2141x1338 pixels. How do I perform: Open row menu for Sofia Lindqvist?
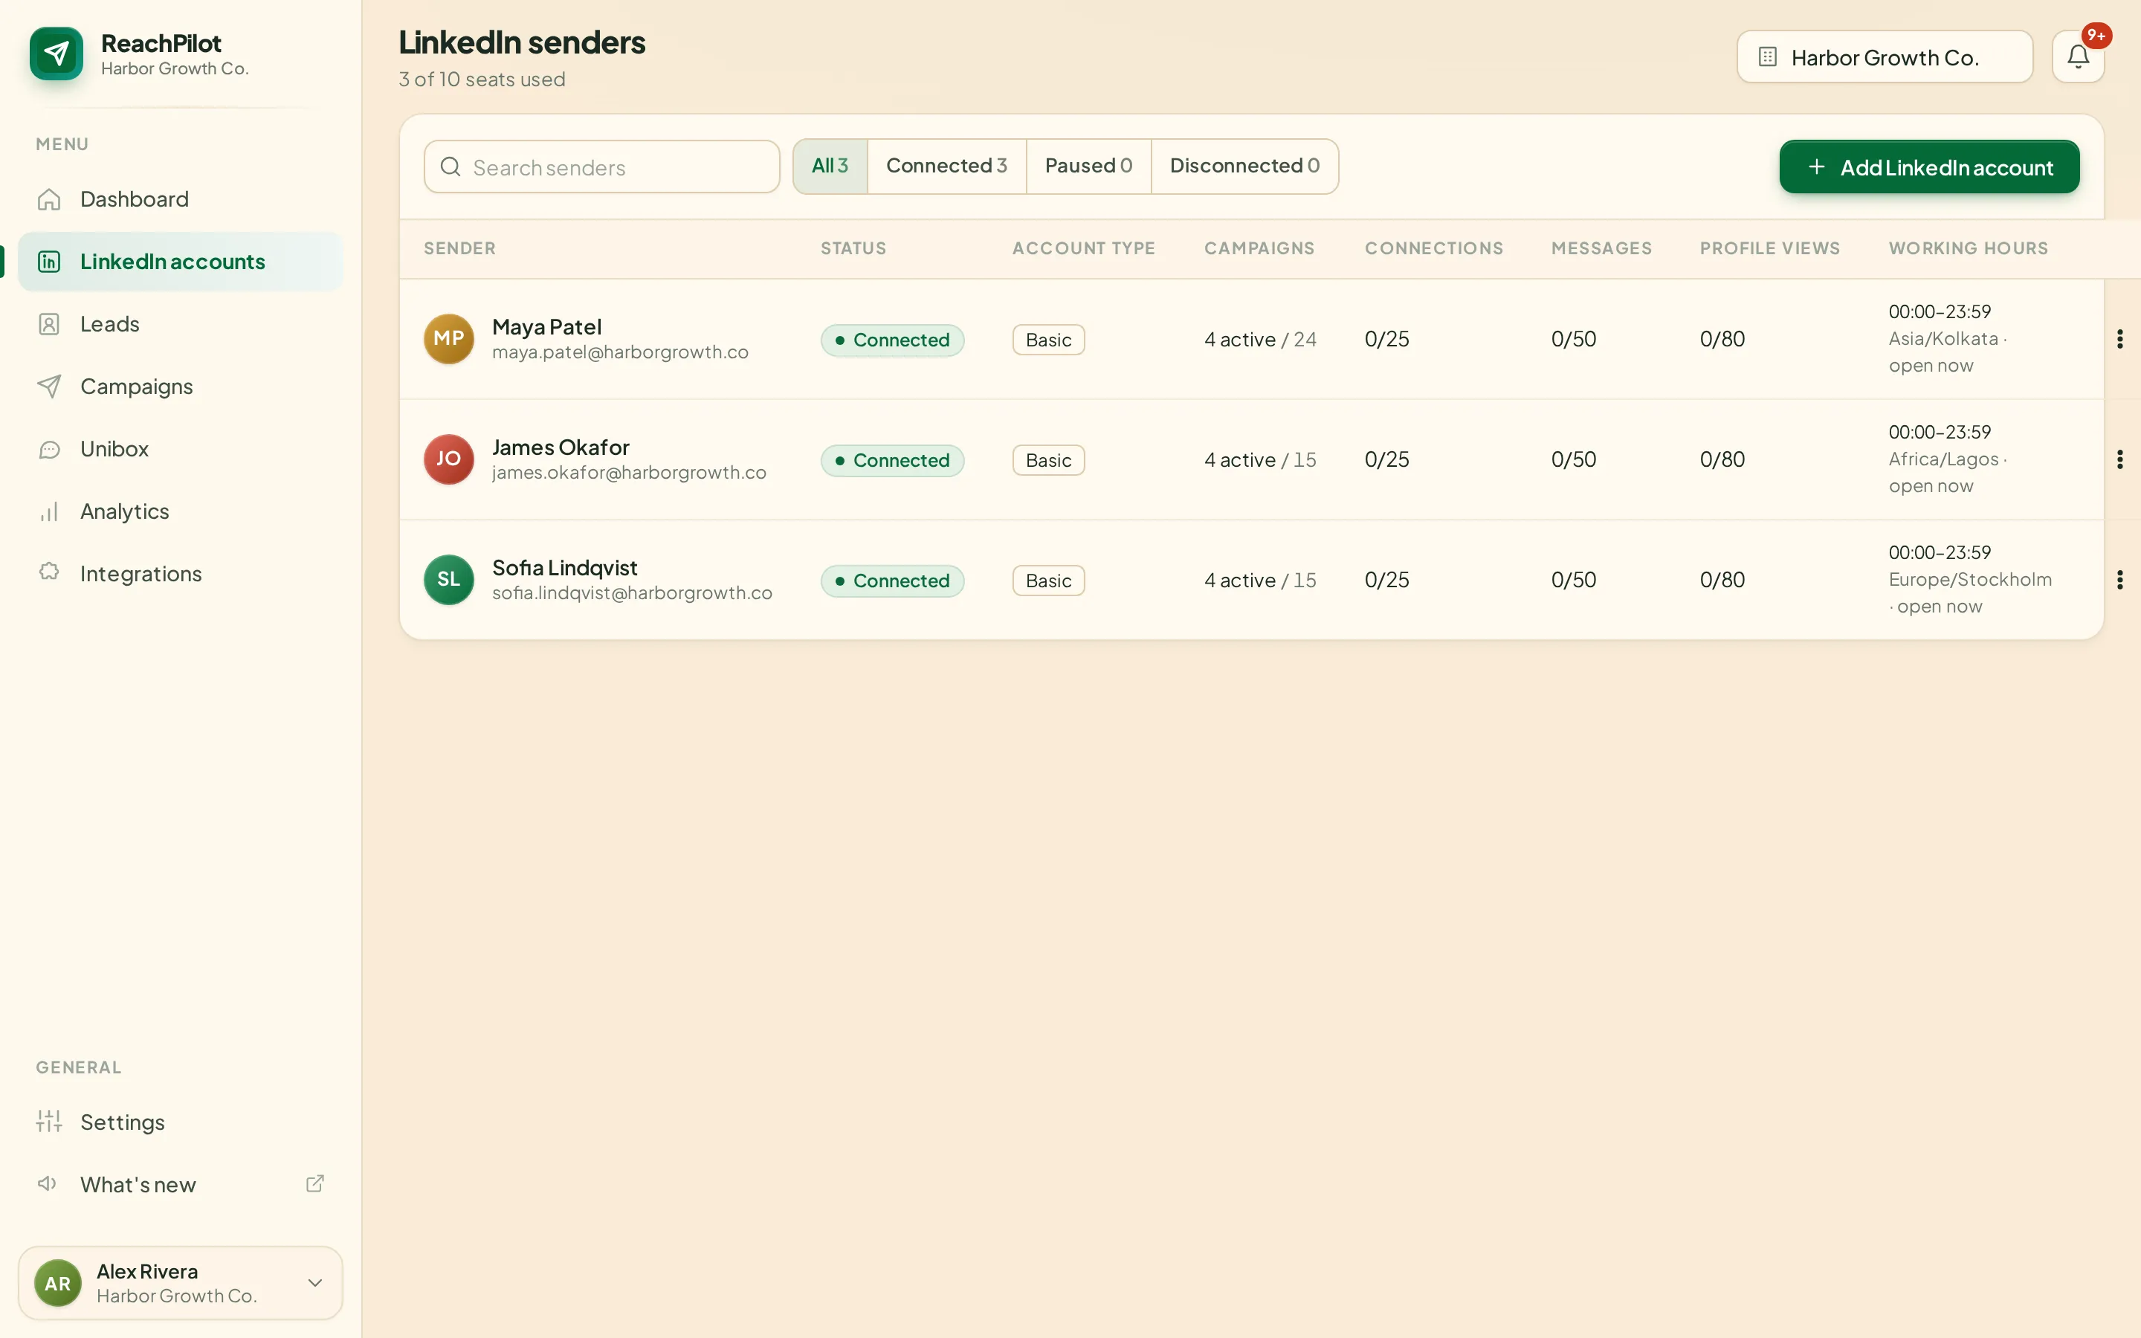coord(2119,580)
